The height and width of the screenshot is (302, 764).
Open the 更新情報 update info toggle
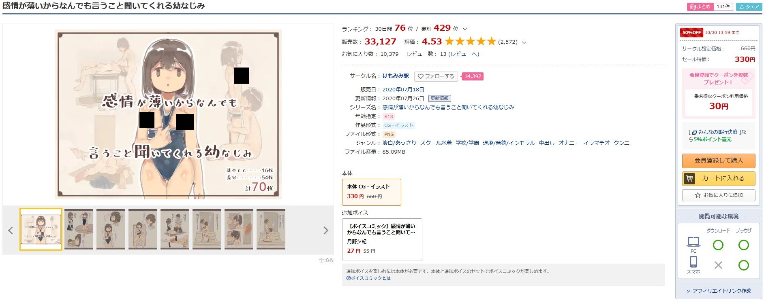pos(439,98)
